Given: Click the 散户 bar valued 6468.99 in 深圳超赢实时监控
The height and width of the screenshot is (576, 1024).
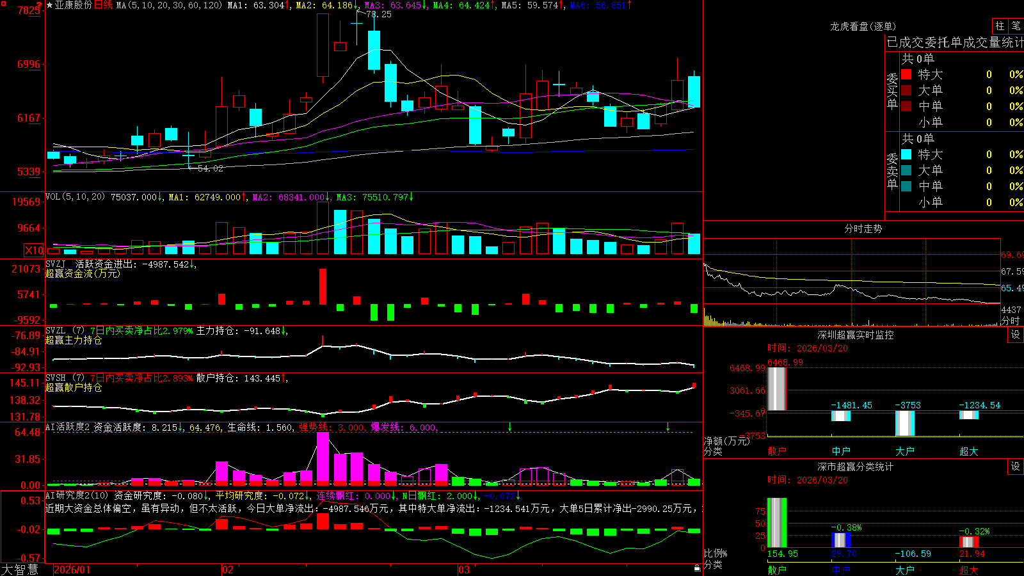Looking at the screenshot, I should [x=776, y=388].
